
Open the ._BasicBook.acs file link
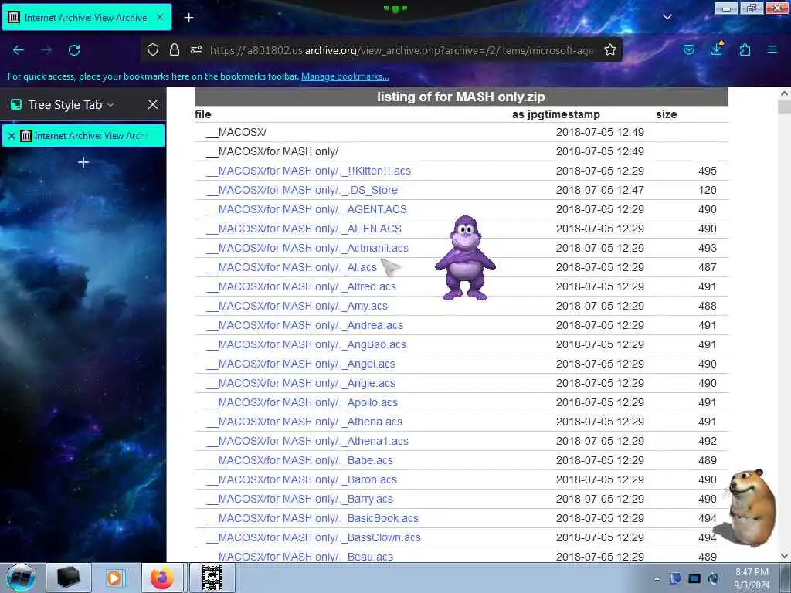(x=312, y=518)
